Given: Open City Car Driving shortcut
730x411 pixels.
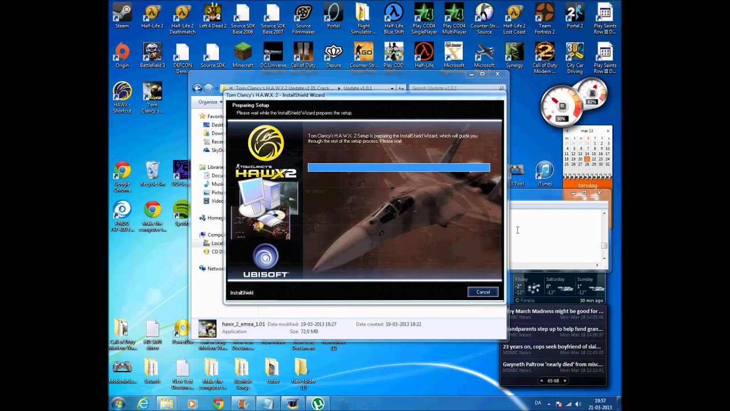Looking at the screenshot, I should point(575,58).
